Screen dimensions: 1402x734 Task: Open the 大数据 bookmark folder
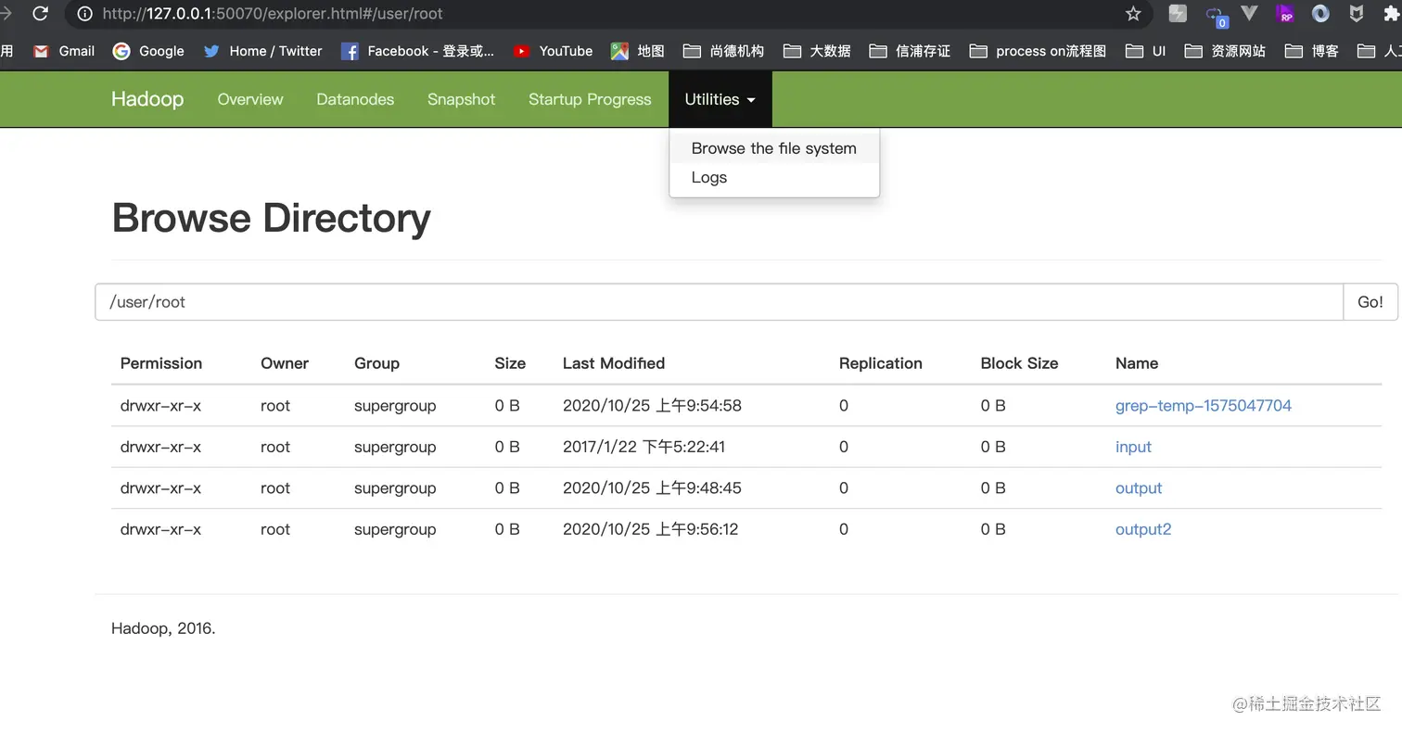[817, 51]
